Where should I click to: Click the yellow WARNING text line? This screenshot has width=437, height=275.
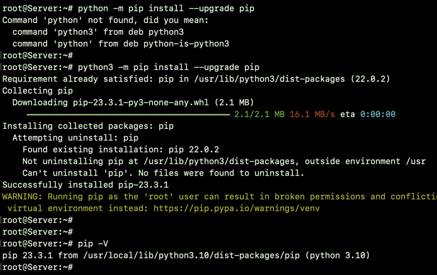219,197
